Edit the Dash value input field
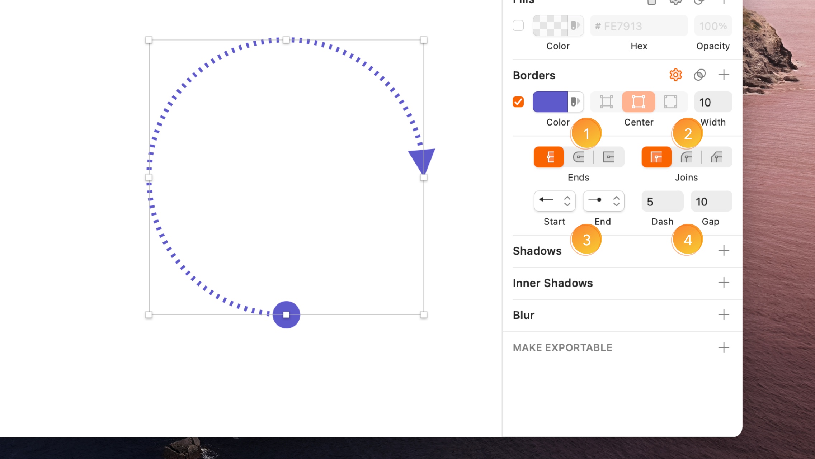This screenshot has height=459, width=815. tap(662, 202)
